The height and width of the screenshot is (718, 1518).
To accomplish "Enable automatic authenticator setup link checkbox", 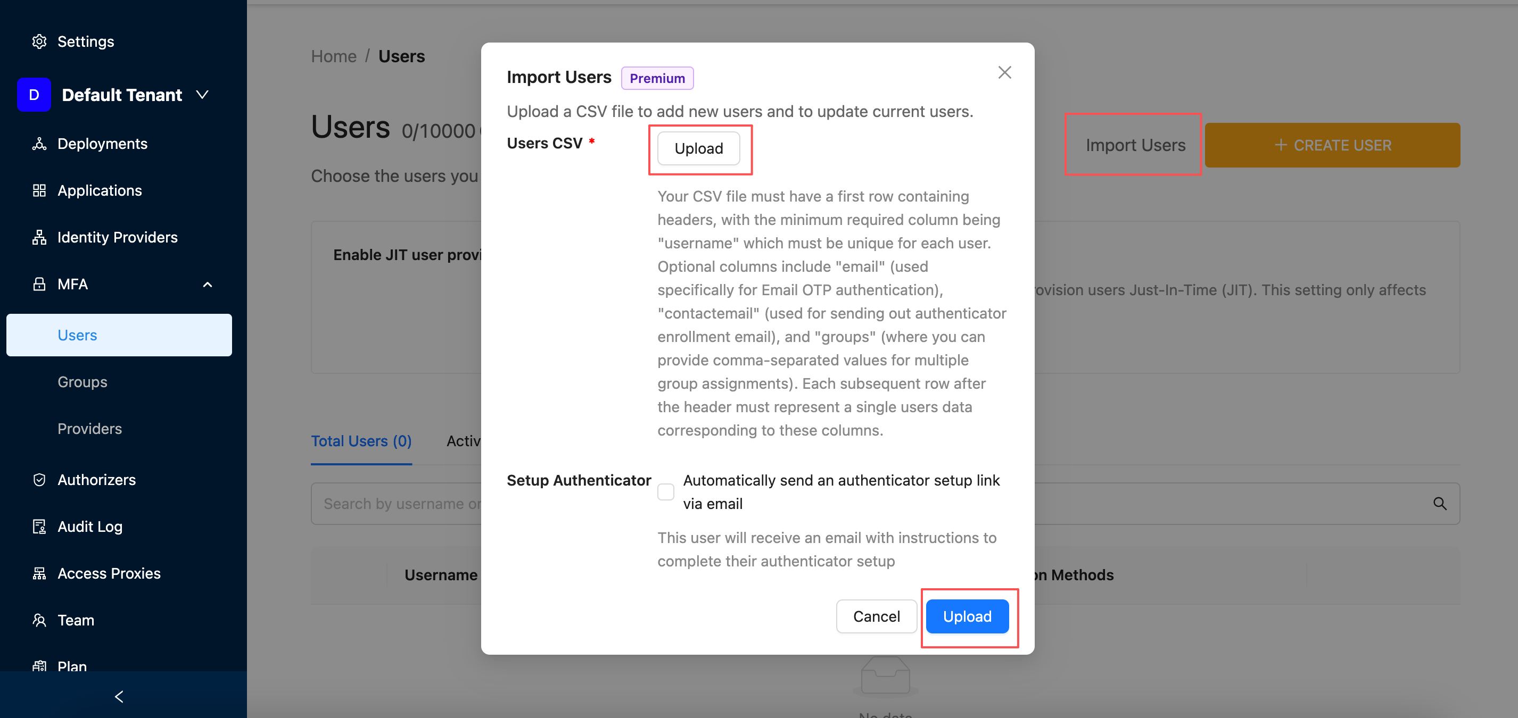I will [x=665, y=492].
